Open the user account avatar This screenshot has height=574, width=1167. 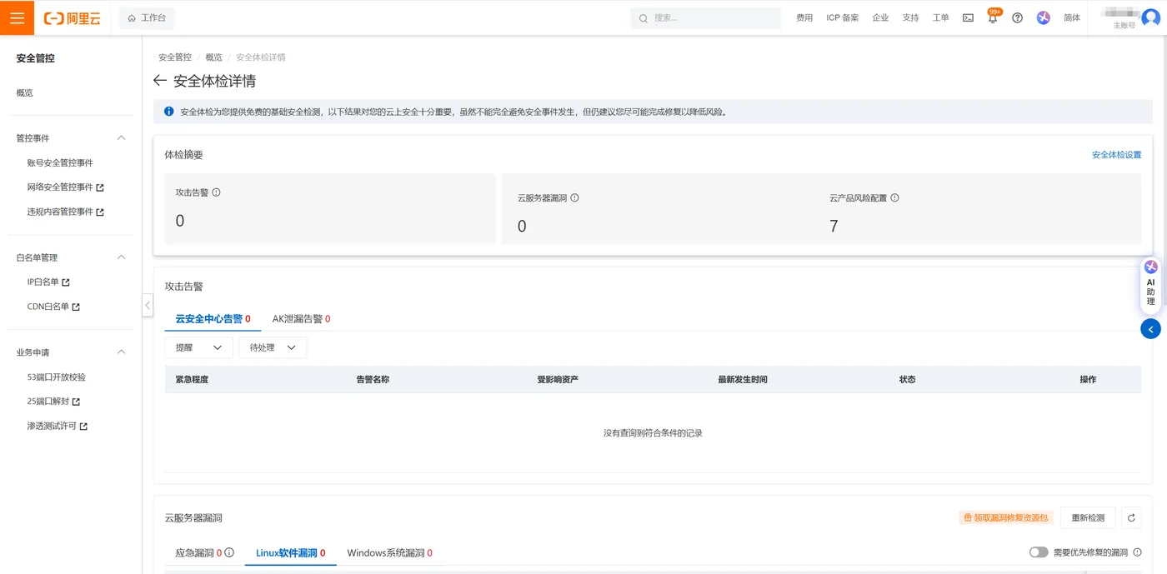(x=1150, y=17)
